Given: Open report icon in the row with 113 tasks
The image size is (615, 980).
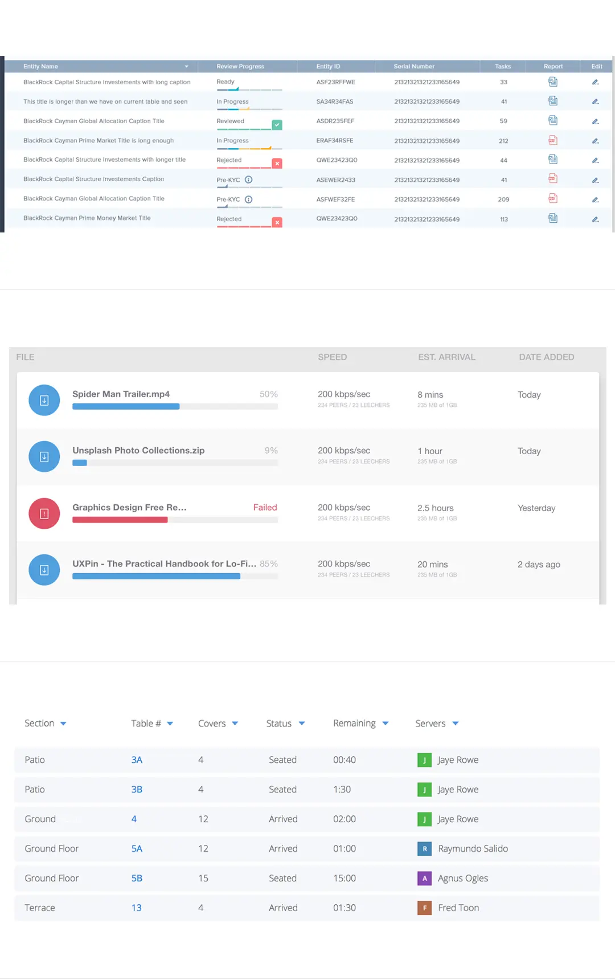Looking at the screenshot, I should [553, 218].
